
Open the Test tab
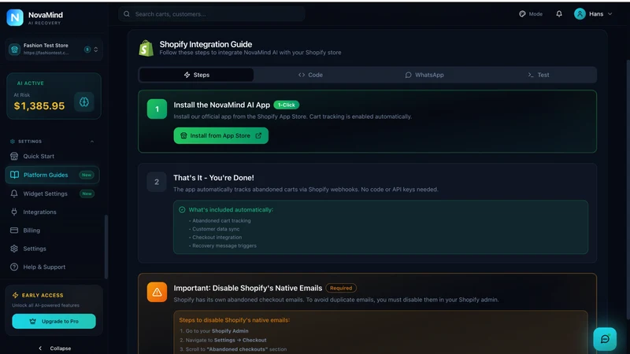pos(539,75)
